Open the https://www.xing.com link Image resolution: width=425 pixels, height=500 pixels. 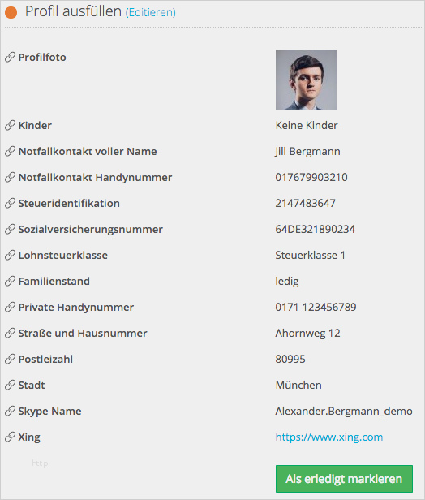point(329,437)
